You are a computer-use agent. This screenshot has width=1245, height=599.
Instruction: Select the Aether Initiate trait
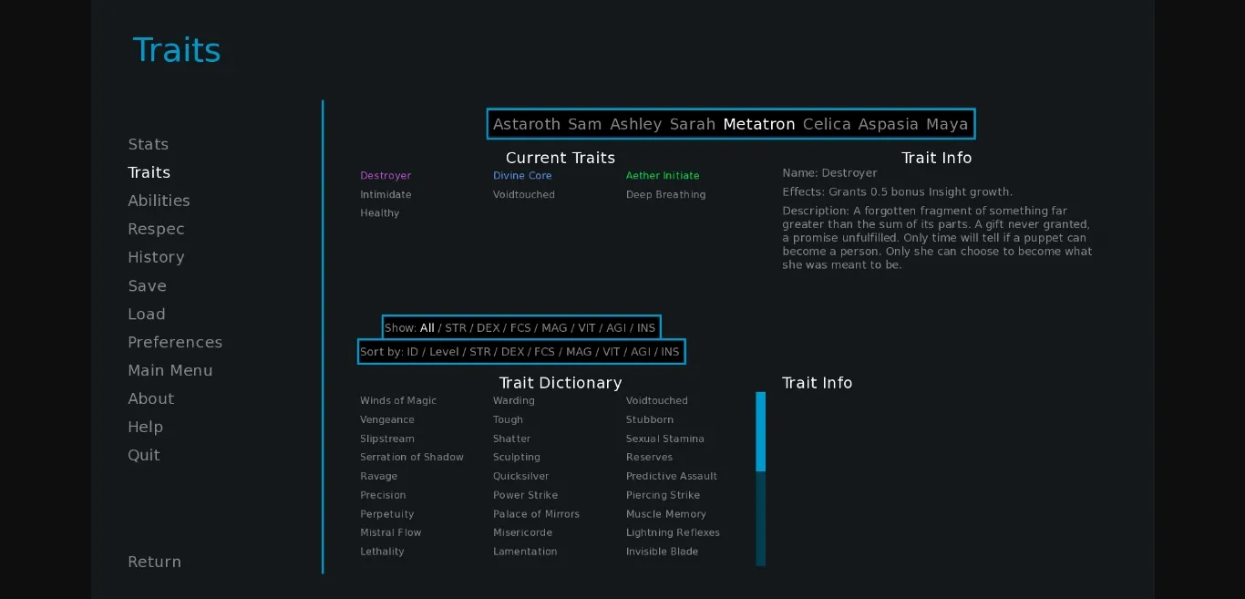[x=663, y=176]
